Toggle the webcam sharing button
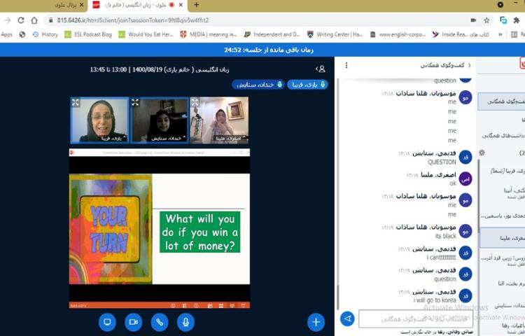This screenshot has height=336, width=525. point(133,322)
